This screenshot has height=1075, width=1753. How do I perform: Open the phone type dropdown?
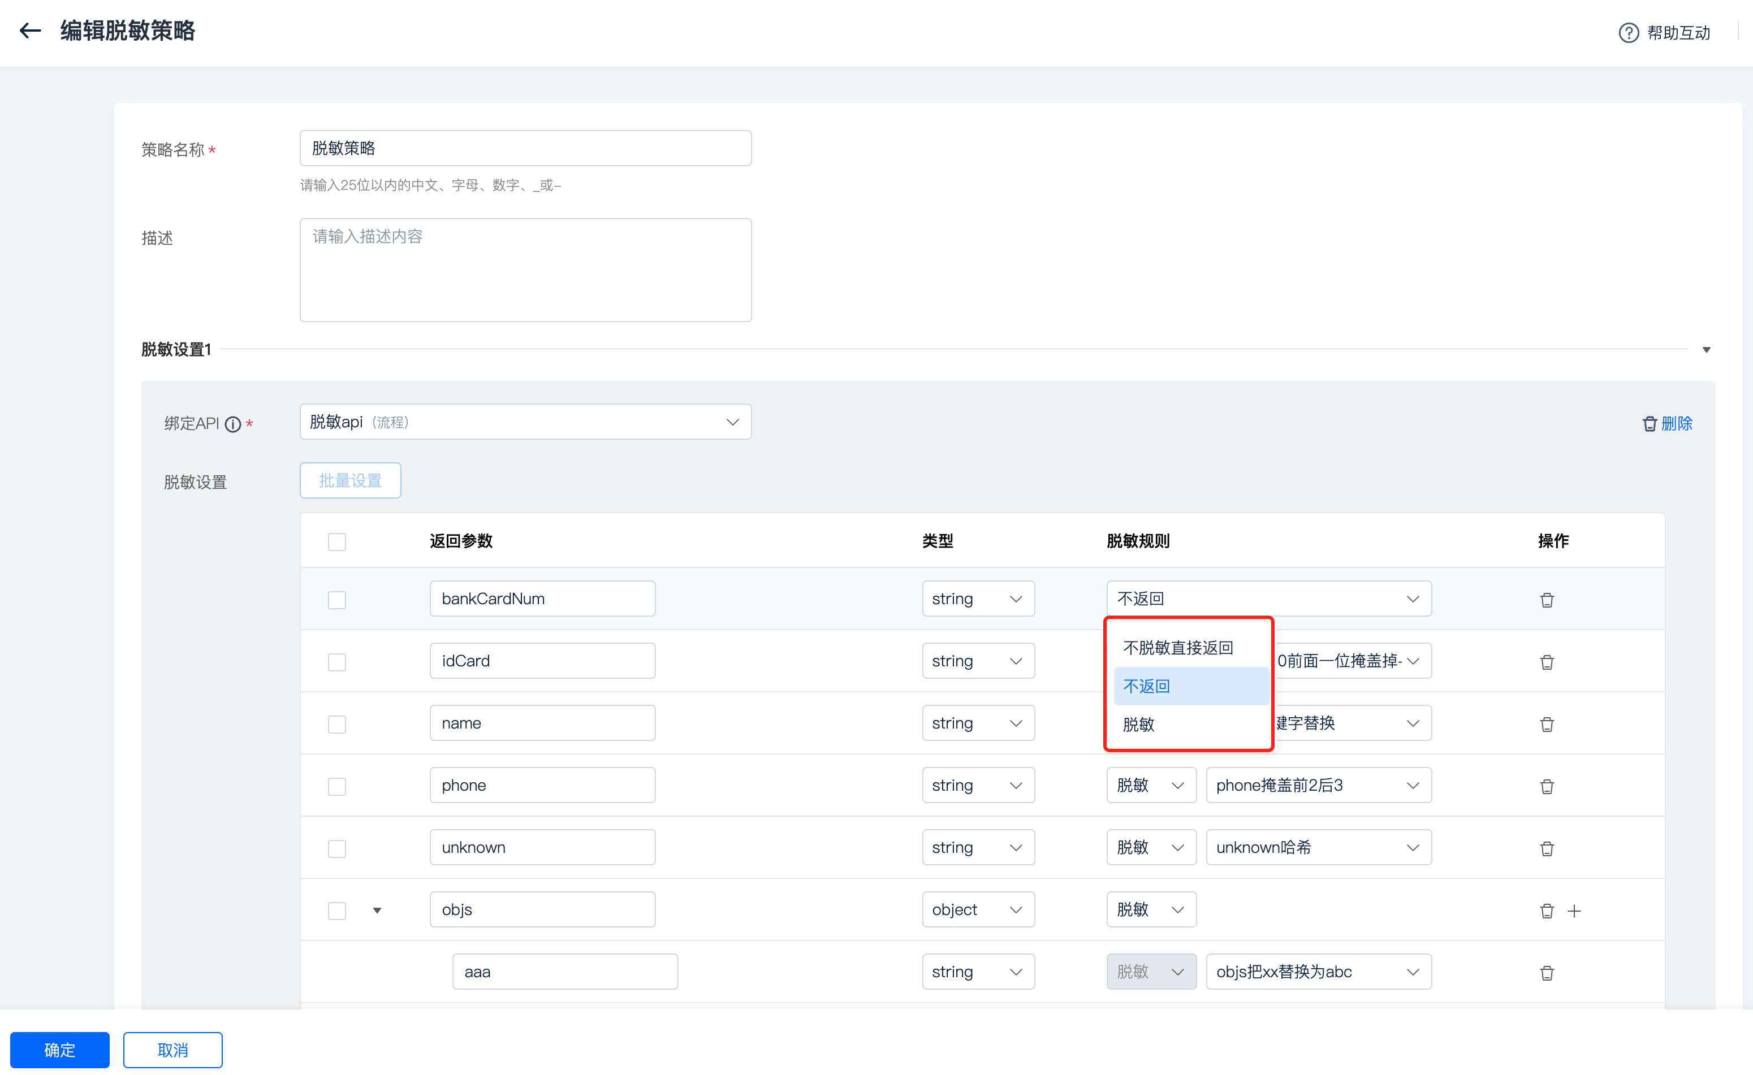978,785
